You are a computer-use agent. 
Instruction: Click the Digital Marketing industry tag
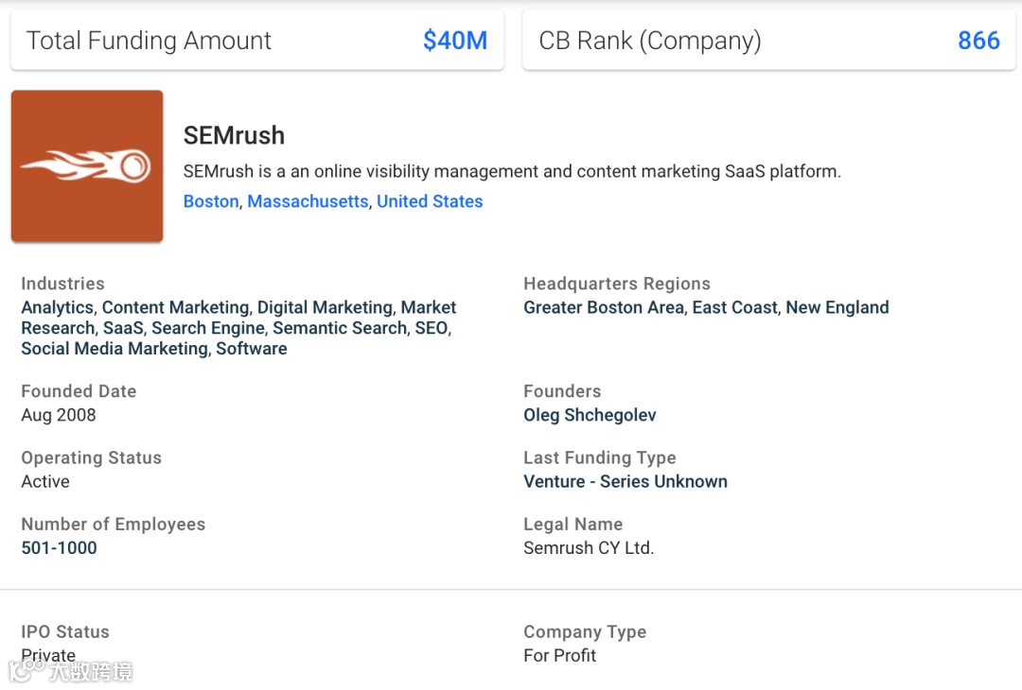pyautogui.click(x=325, y=307)
